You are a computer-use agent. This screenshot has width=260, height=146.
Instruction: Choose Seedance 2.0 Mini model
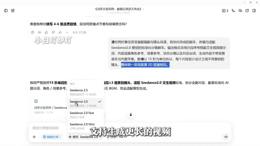[x=85, y=126]
